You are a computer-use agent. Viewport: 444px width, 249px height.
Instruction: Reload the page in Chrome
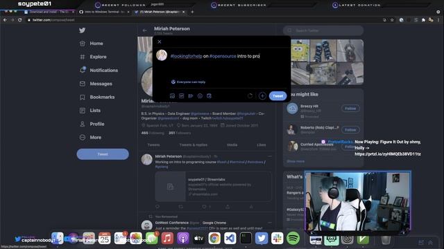[20, 20]
